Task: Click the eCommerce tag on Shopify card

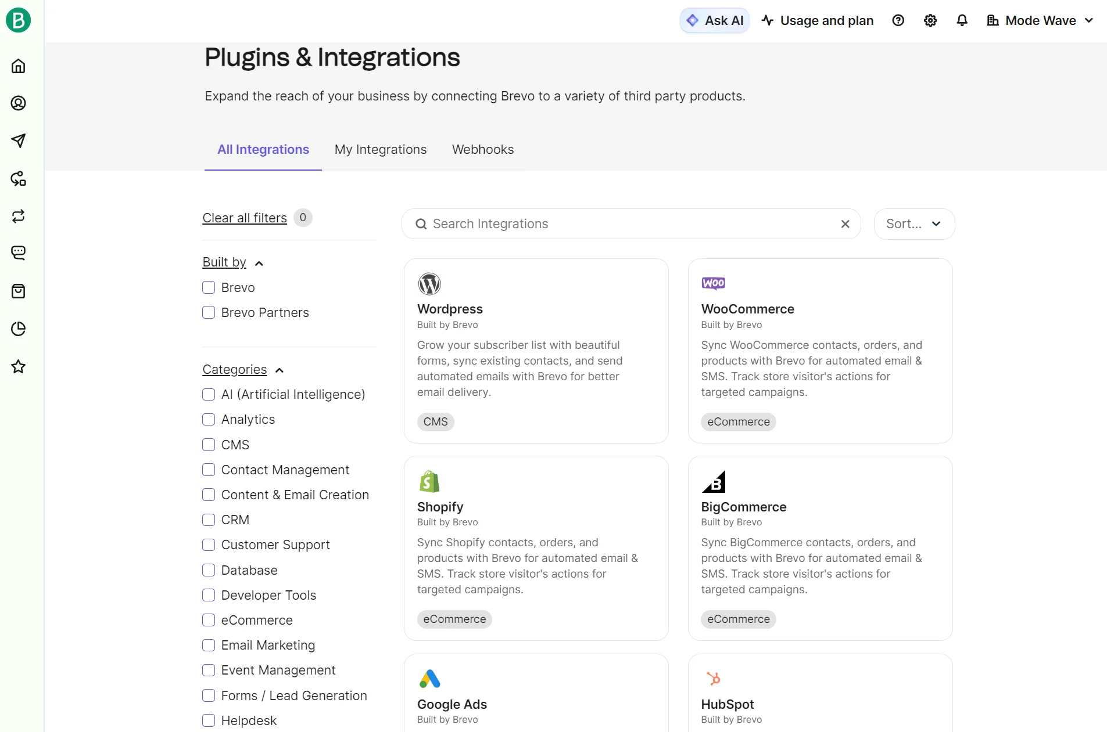Action: click(x=454, y=619)
